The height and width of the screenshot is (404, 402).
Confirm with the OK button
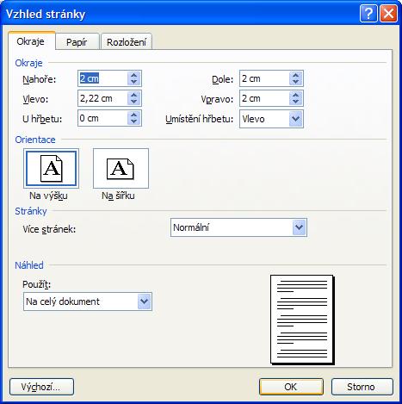coord(291,387)
